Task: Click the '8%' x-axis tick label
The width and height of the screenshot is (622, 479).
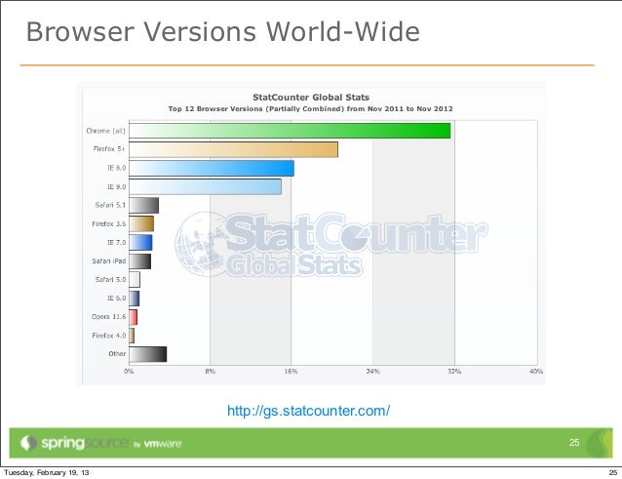Action: (211, 372)
